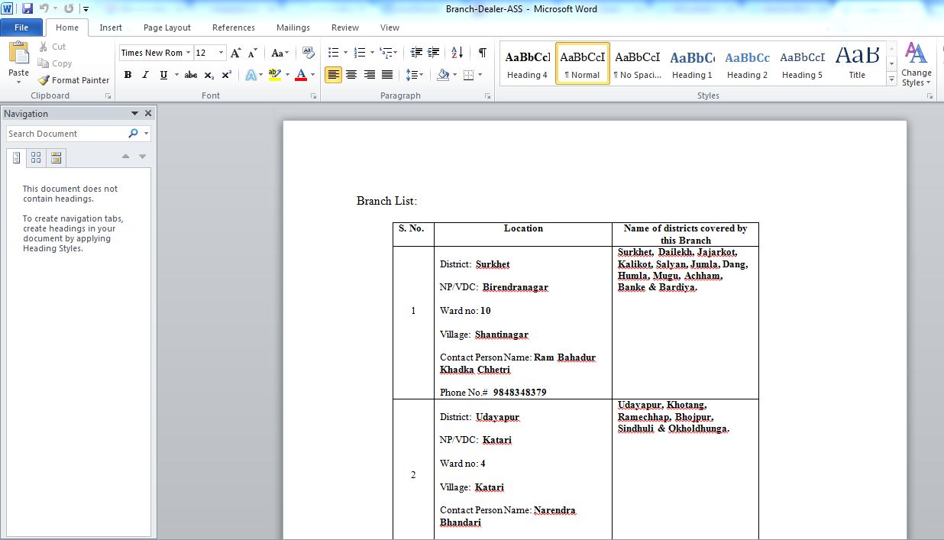Save the document from quick access toolbar

pyautogui.click(x=27, y=8)
